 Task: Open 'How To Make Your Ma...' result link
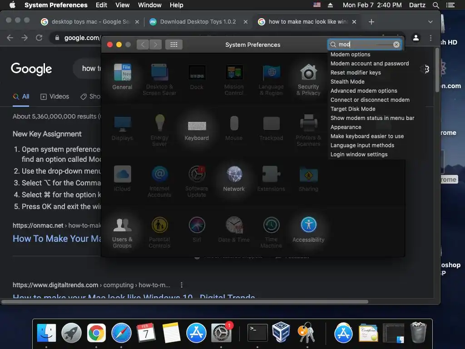coord(57,239)
